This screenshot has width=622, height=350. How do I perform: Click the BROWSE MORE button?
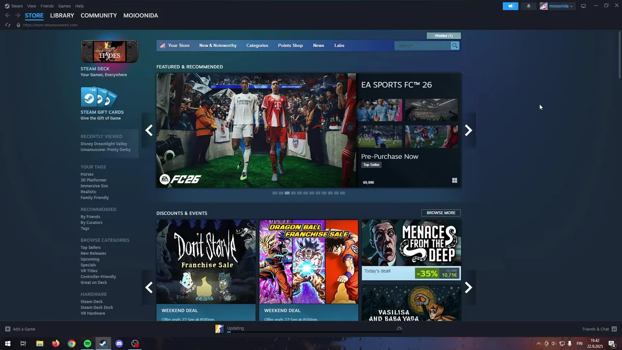point(441,213)
